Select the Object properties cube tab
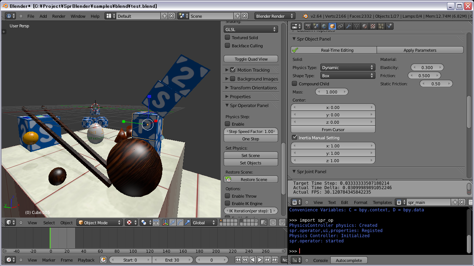Viewport: 474px width, 266px height. point(332,26)
